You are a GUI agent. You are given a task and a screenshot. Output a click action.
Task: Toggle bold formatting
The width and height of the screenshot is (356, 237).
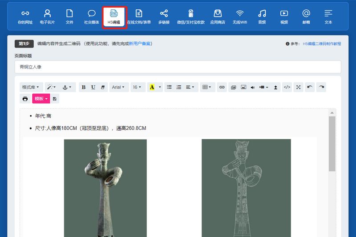pos(84,87)
